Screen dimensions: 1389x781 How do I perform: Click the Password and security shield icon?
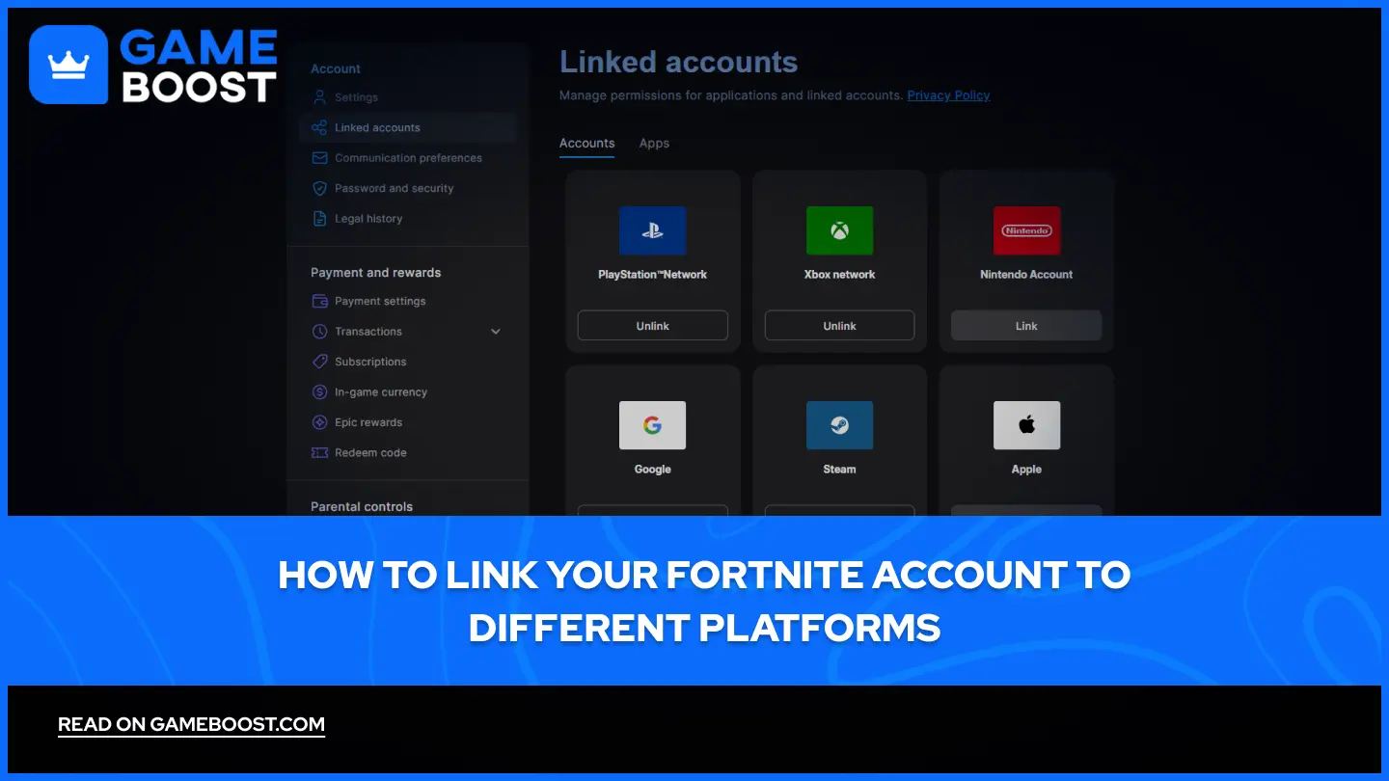319,188
